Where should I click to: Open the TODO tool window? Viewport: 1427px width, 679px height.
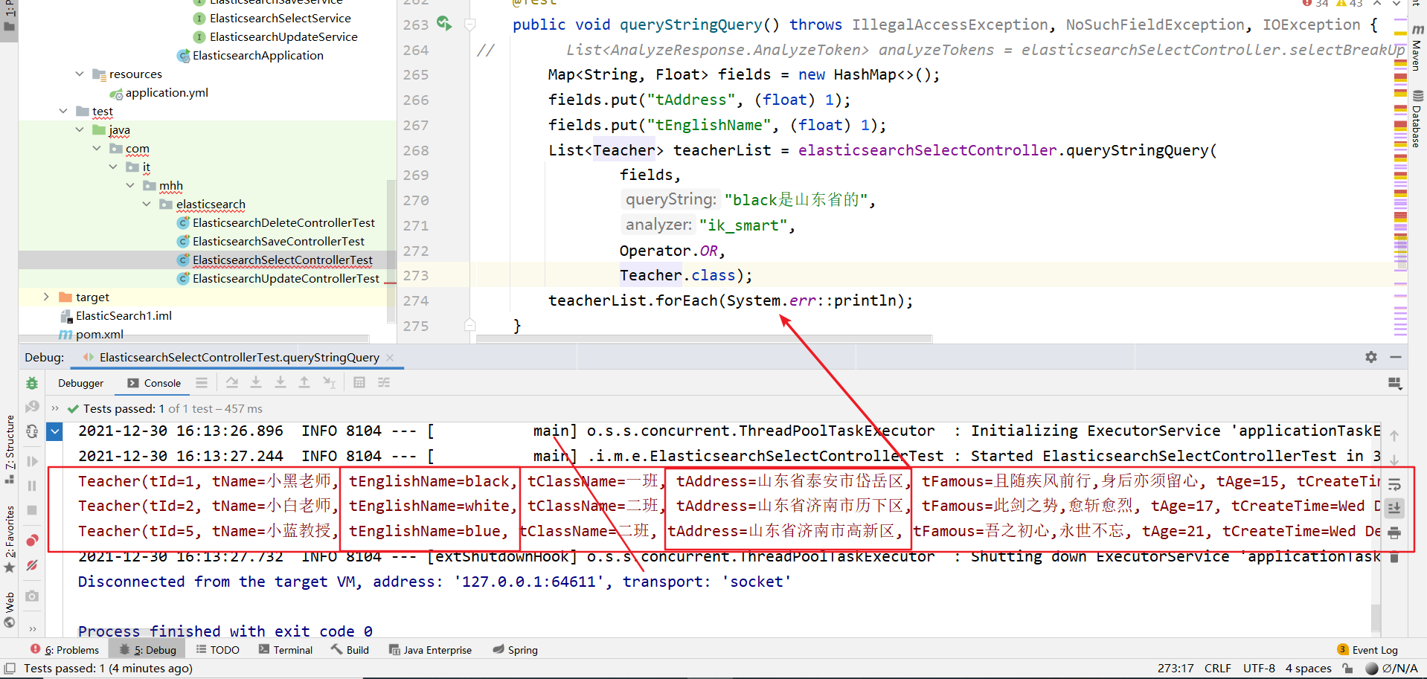pos(217,649)
